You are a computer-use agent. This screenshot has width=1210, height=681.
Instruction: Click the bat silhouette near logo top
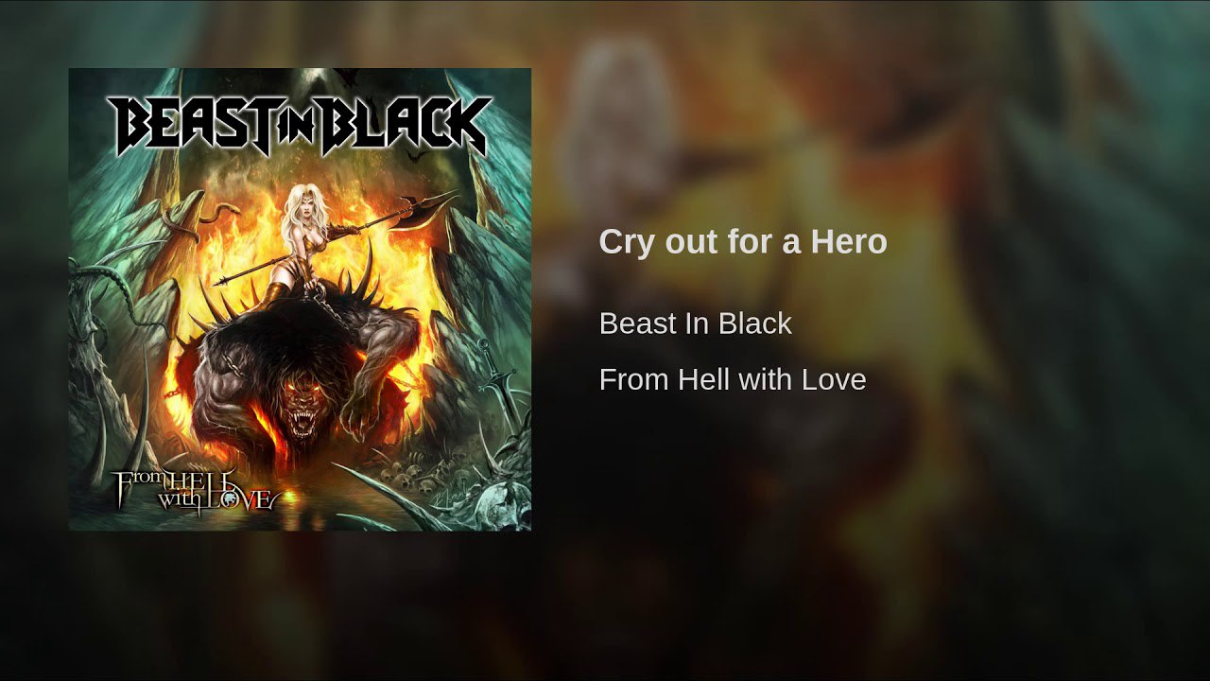click(414, 153)
